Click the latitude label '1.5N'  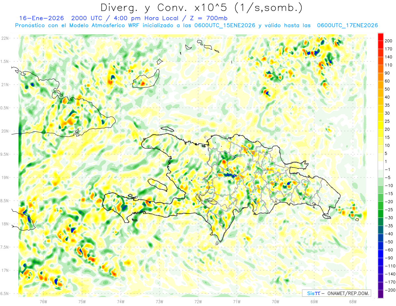tap(5, 61)
